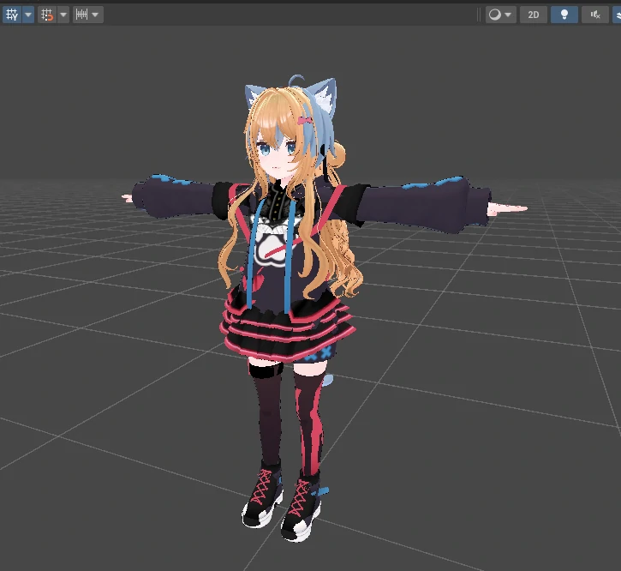Expand the grid snapping settings dropdown arrow
The width and height of the screenshot is (621, 571).
click(x=63, y=15)
